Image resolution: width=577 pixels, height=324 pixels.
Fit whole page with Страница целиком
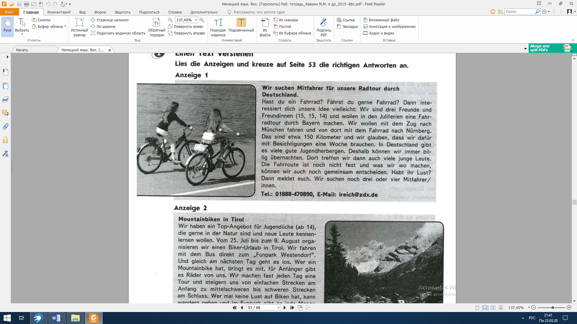(x=110, y=20)
